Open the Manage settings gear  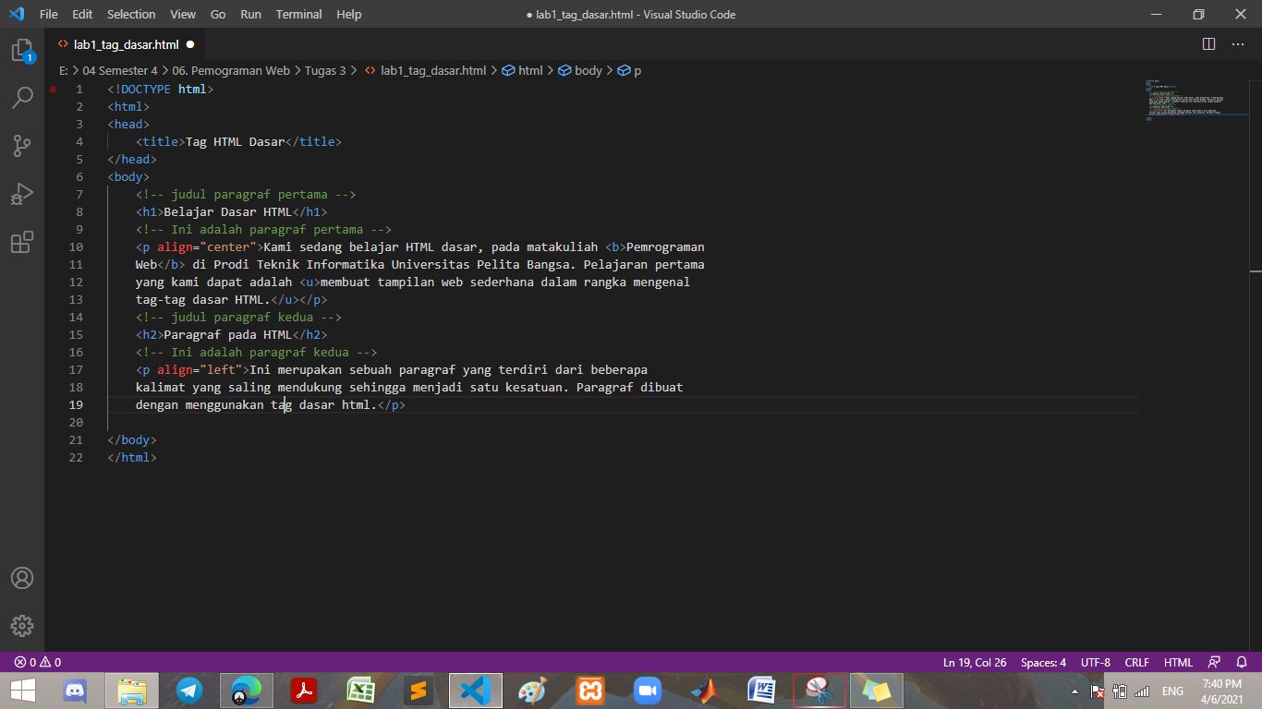pyautogui.click(x=22, y=625)
